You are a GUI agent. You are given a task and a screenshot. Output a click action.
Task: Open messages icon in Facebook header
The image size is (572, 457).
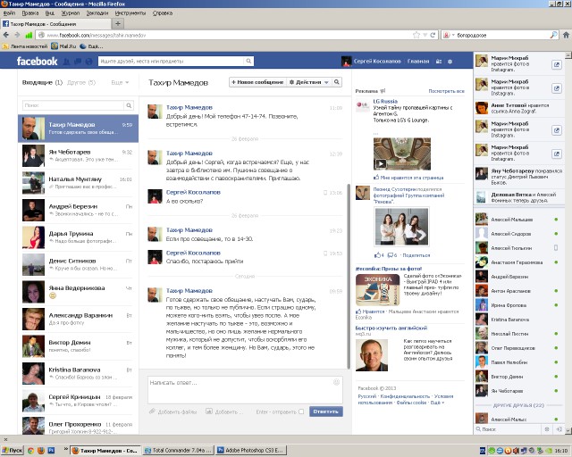point(78,62)
